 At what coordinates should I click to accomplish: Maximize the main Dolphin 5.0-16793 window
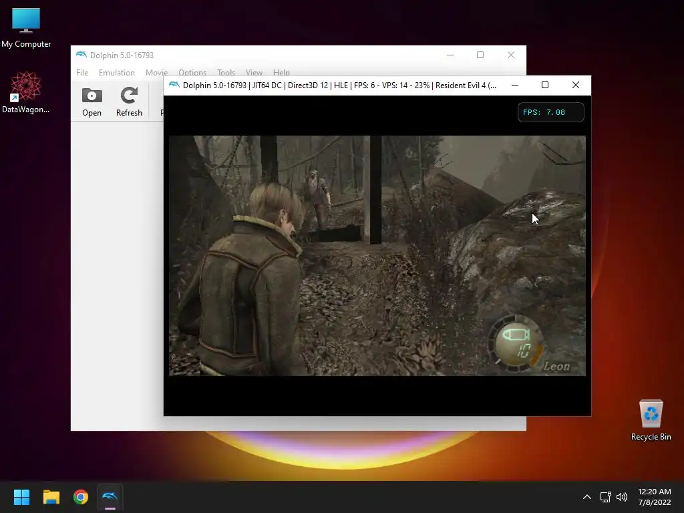pyautogui.click(x=480, y=55)
